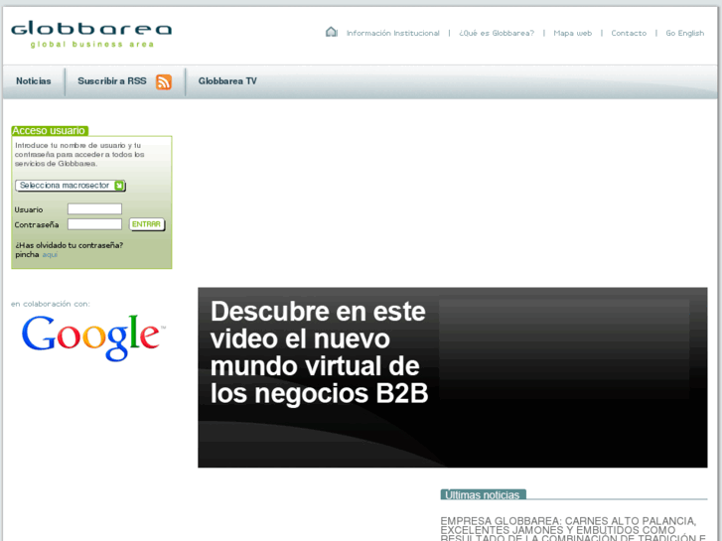The width and height of the screenshot is (722, 541).
Task: Switch the language with Go English
Action: [x=684, y=33]
